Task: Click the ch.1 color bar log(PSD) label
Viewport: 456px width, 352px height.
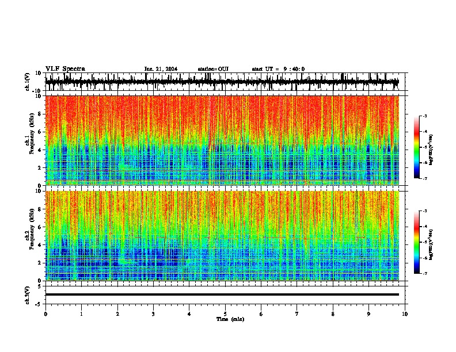Action: coord(431,150)
